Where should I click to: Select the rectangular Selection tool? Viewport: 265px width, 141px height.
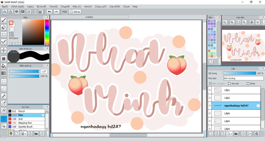click(4, 82)
